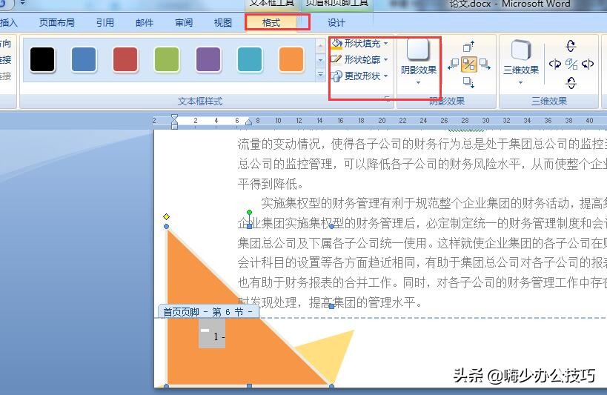Open the 引用 tab
This screenshot has height=395, width=607.
pyautogui.click(x=105, y=23)
